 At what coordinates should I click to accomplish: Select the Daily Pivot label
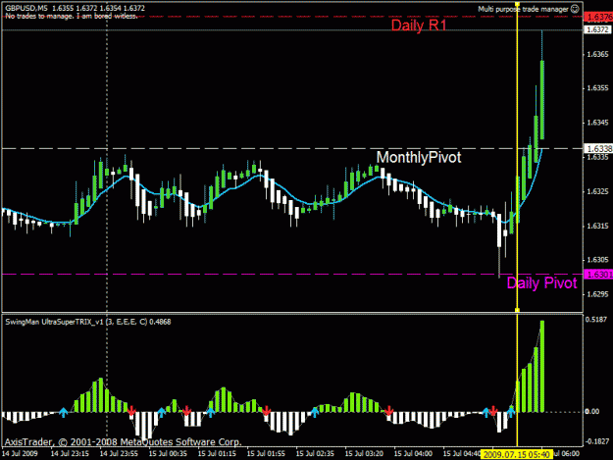541,282
